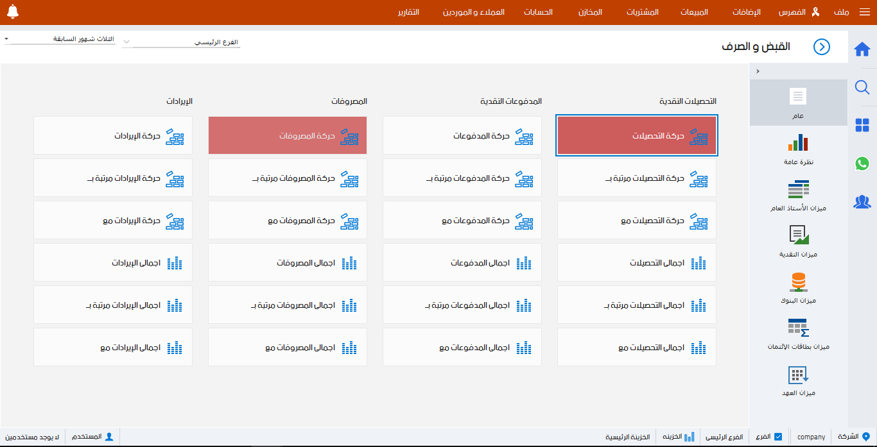Open the search icon in the sidebar
The image size is (877, 447).
point(862,88)
